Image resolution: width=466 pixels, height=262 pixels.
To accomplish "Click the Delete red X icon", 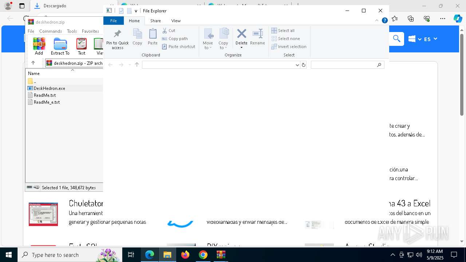I will coord(241,34).
